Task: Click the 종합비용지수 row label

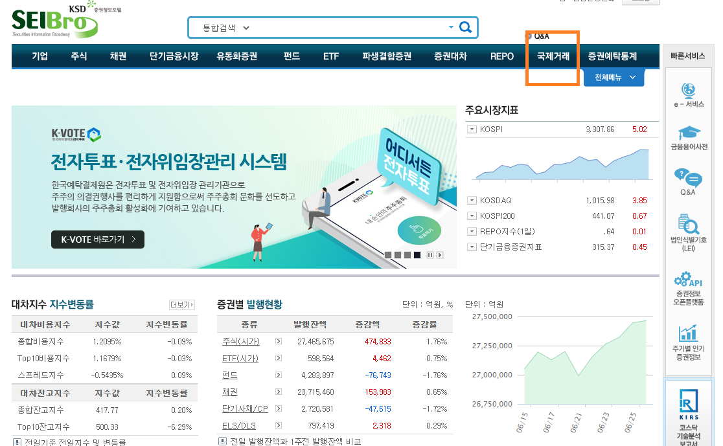Action: (41, 341)
